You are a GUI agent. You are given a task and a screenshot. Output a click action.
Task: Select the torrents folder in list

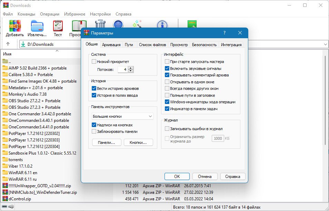point(16,160)
